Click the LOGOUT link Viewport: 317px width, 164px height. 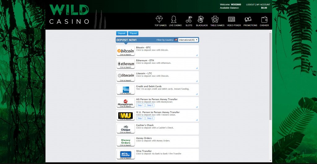click(x=250, y=4)
